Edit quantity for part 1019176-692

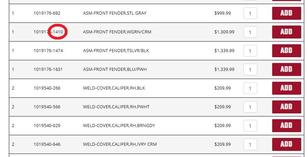(x=250, y=14)
